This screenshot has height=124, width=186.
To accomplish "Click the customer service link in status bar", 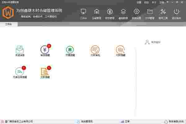I will pyautogui.click(x=176, y=122).
